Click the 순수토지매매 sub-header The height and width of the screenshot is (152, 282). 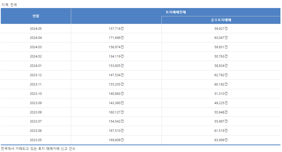click(x=221, y=20)
